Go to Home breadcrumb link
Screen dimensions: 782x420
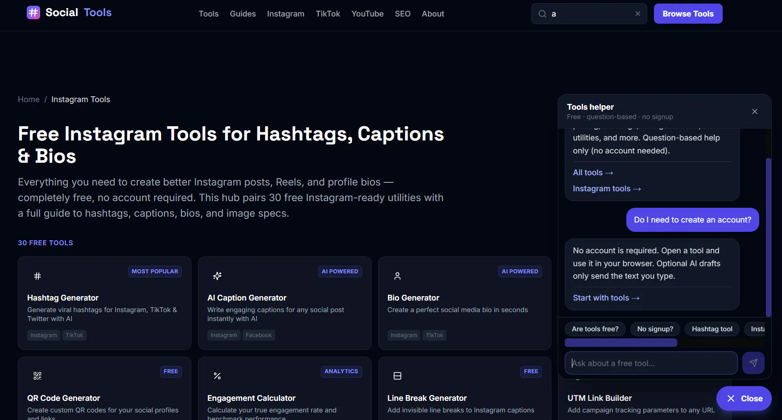[29, 99]
